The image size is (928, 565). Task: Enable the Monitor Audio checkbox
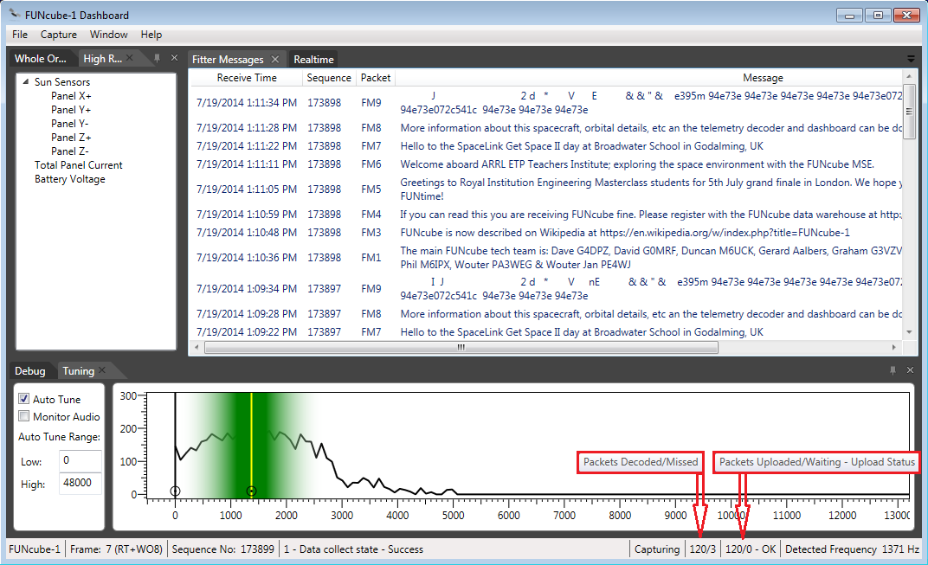coord(24,417)
